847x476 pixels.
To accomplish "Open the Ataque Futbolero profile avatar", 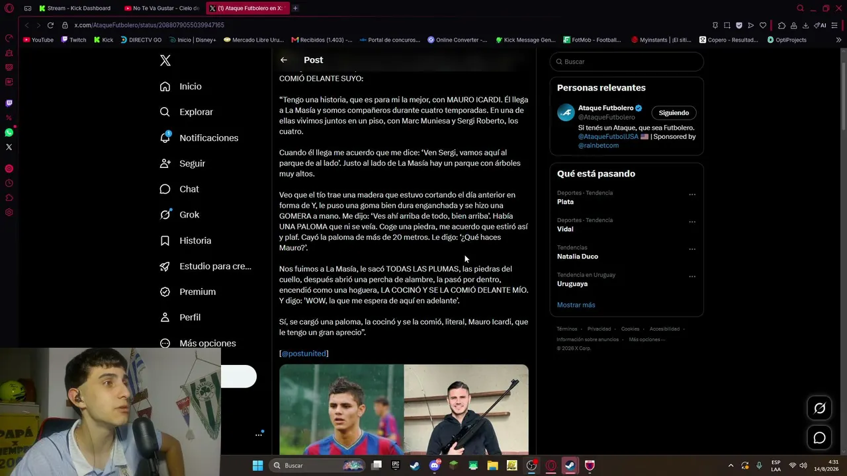I will point(566,112).
